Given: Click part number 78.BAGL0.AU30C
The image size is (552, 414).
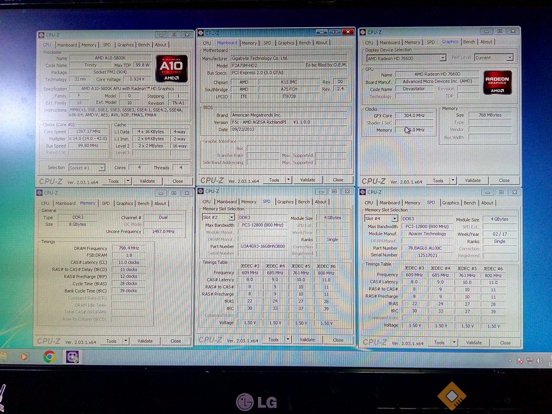Looking at the screenshot, I should click(427, 248).
